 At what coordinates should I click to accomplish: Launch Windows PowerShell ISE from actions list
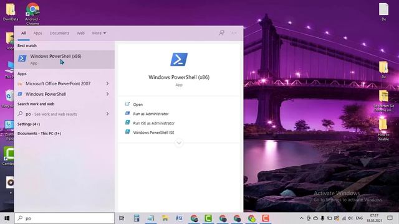coord(153,133)
